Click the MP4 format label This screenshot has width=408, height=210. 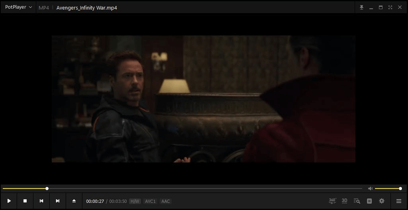click(x=44, y=8)
